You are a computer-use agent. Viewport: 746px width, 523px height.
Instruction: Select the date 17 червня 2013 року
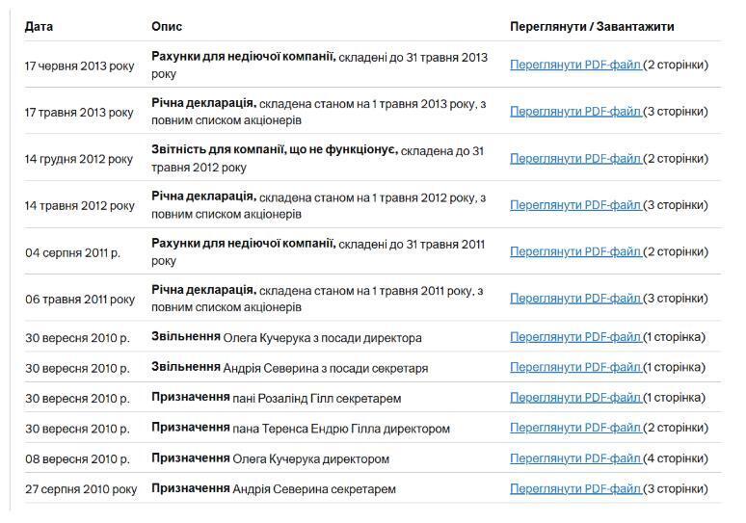[x=79, y=65]
